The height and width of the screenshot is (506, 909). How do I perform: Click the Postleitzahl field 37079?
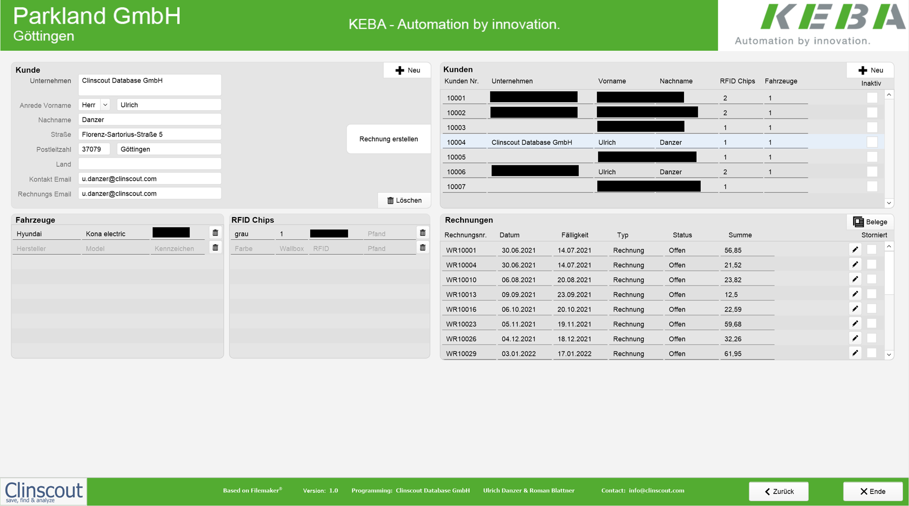[x=94, y=149]
